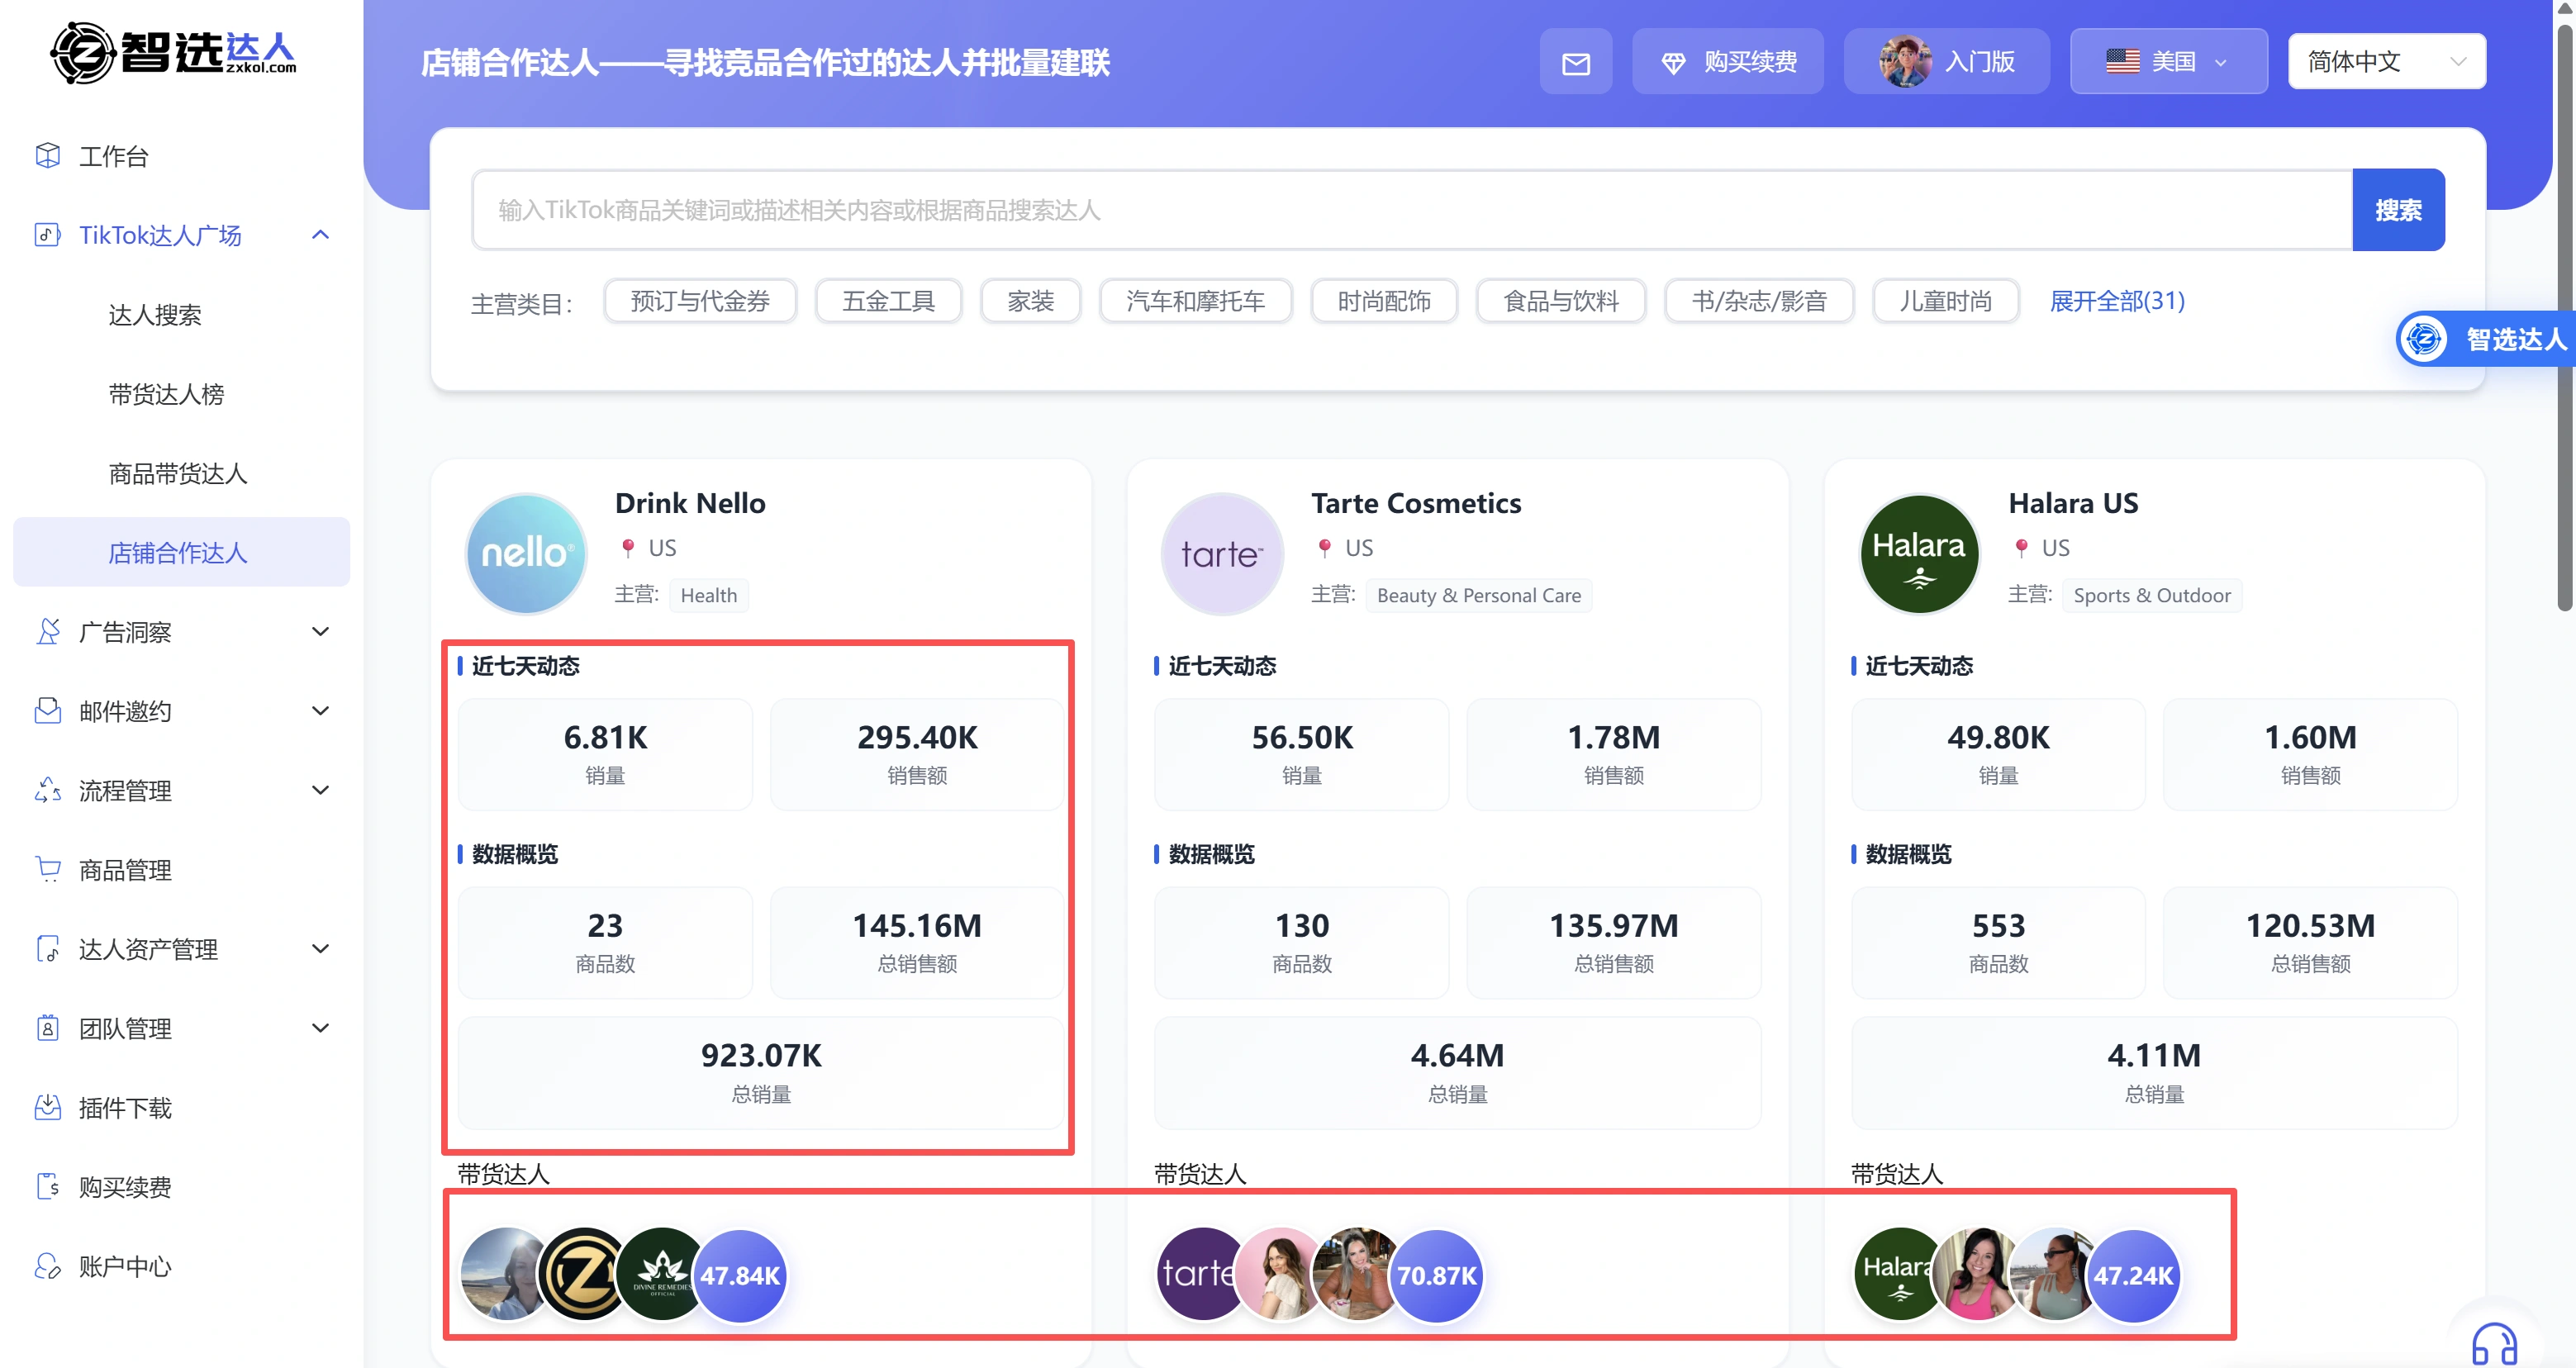Click the 47.84K creator count bubble
The image size is (2576, 1368).
pyautogui.click(x=739, y=1275)
